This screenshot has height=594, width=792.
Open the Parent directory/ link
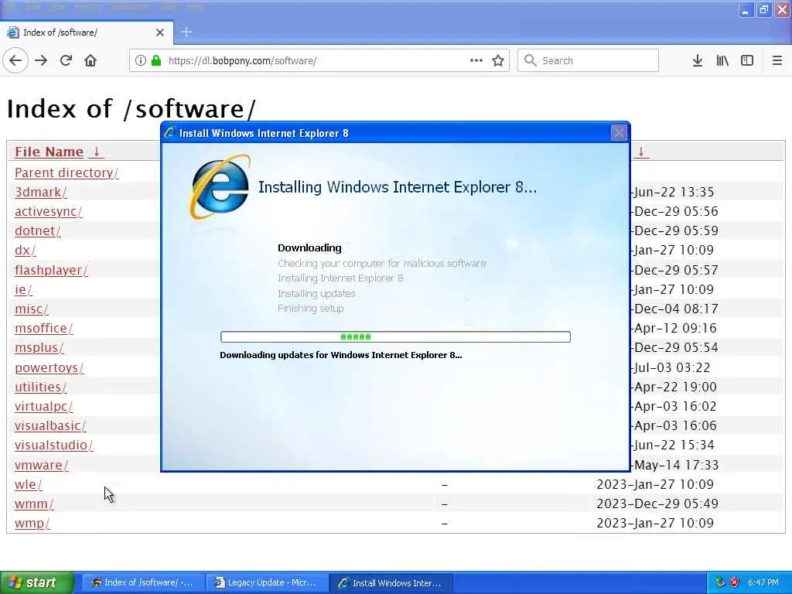67,172
